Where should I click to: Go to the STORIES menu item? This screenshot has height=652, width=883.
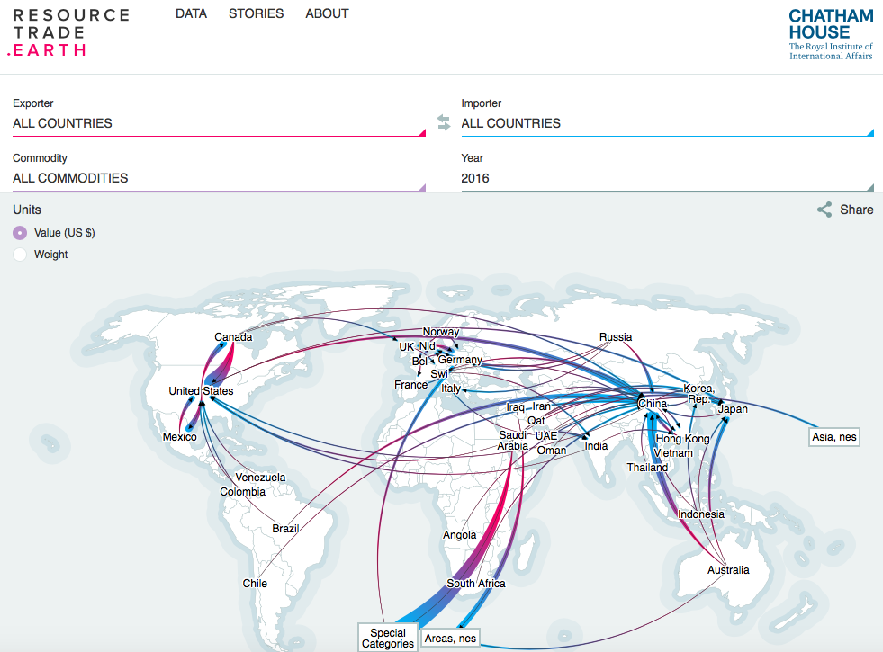256,13
